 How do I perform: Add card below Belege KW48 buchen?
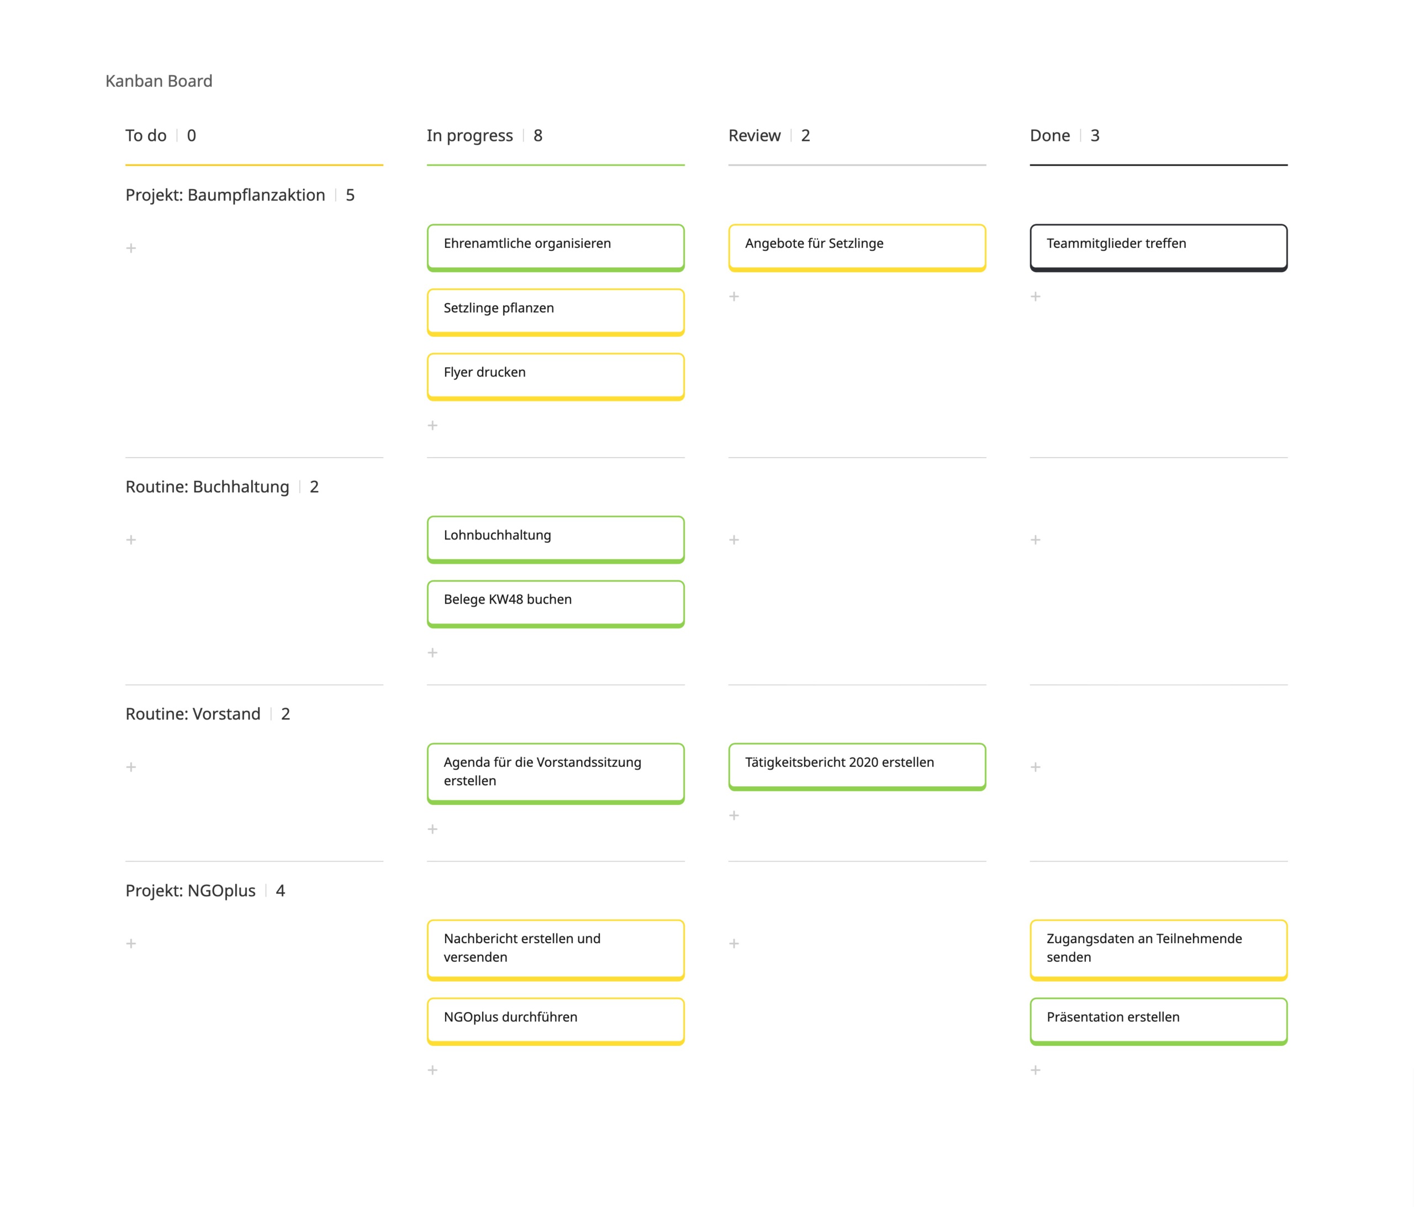point(432,653)
